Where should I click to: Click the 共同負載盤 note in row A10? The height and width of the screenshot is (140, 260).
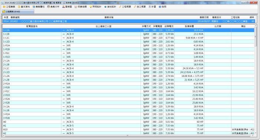[243, 129]
